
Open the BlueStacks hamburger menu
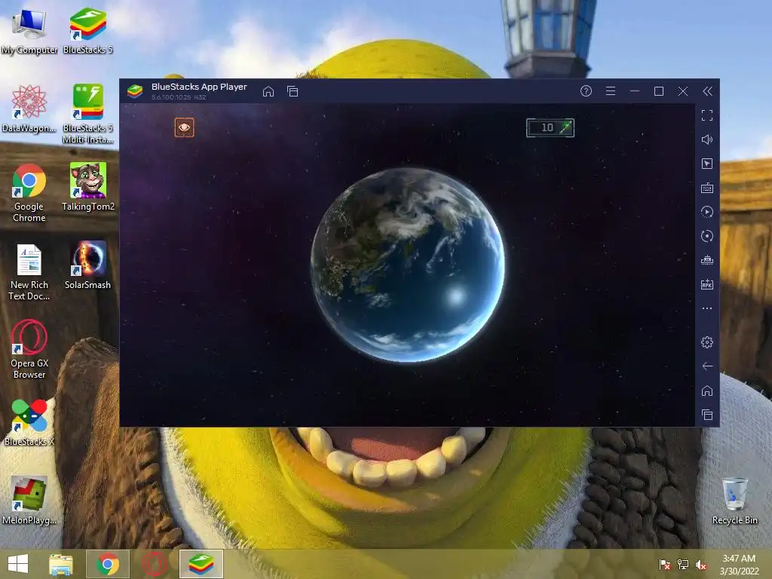pos(611,91)
